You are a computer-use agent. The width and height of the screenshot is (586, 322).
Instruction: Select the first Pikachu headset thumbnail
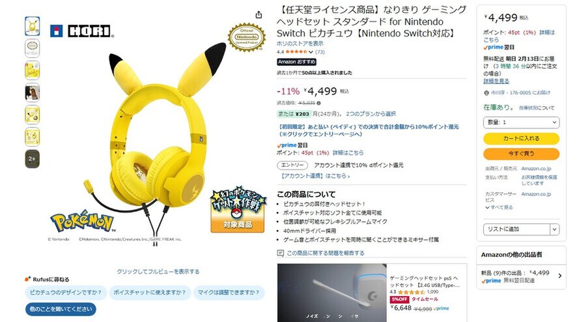tap(32, 26)
